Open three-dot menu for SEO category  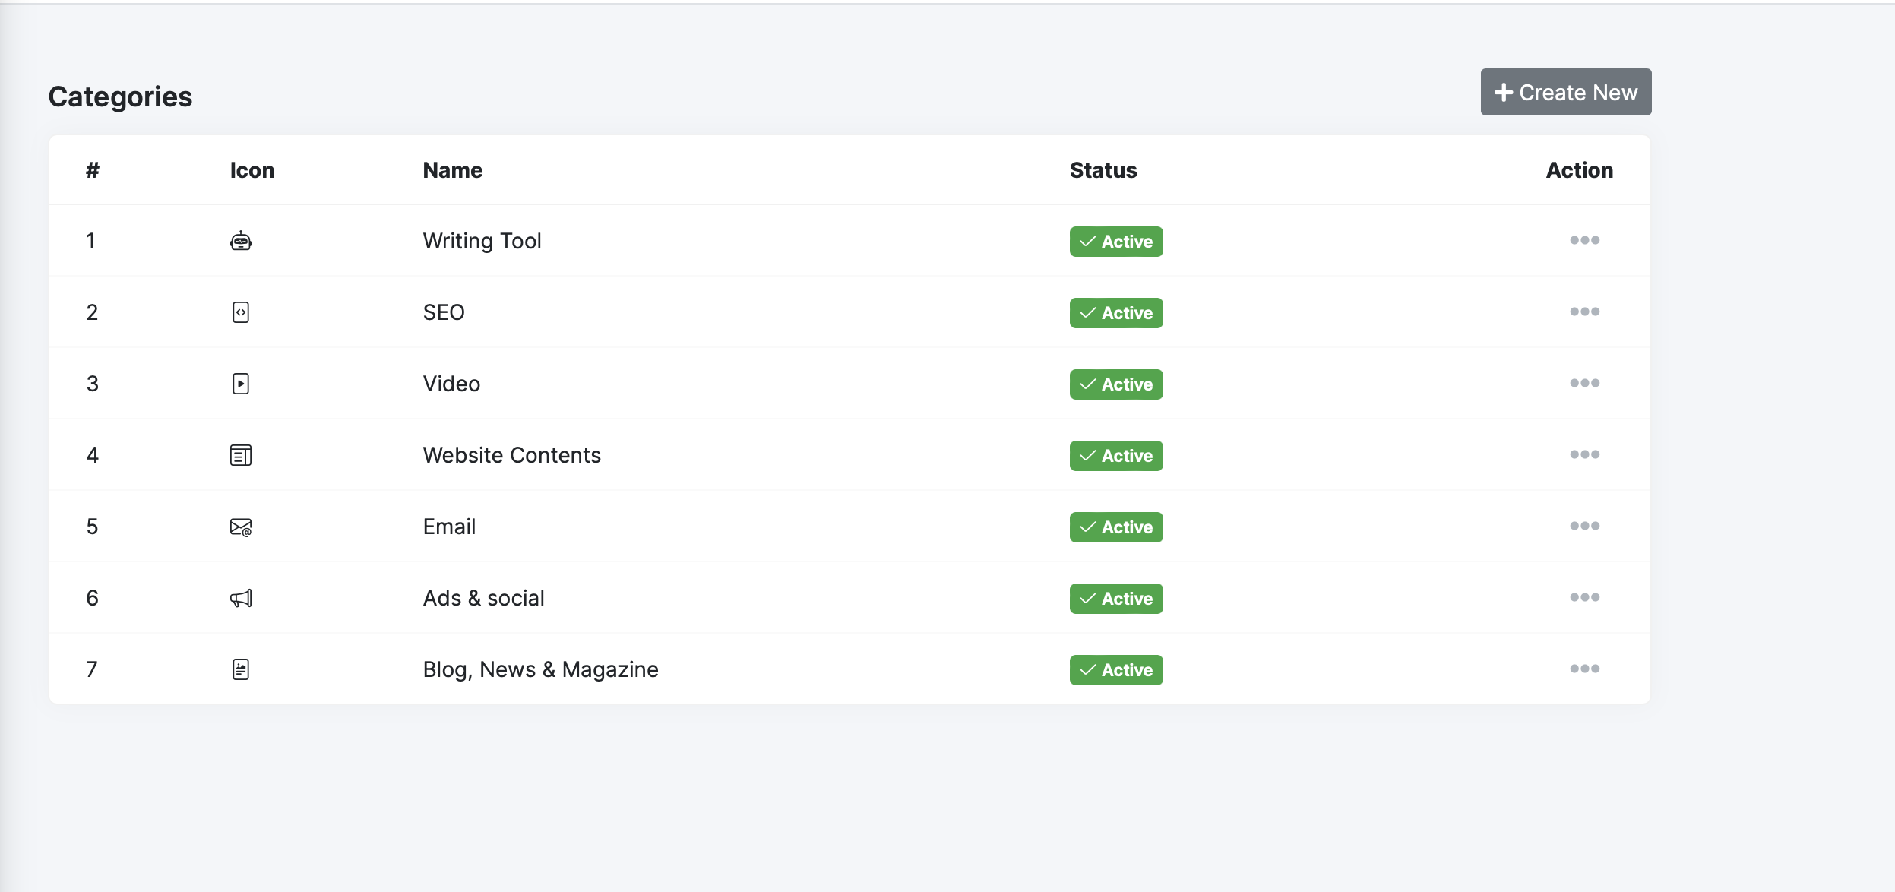click(1584, 312)
